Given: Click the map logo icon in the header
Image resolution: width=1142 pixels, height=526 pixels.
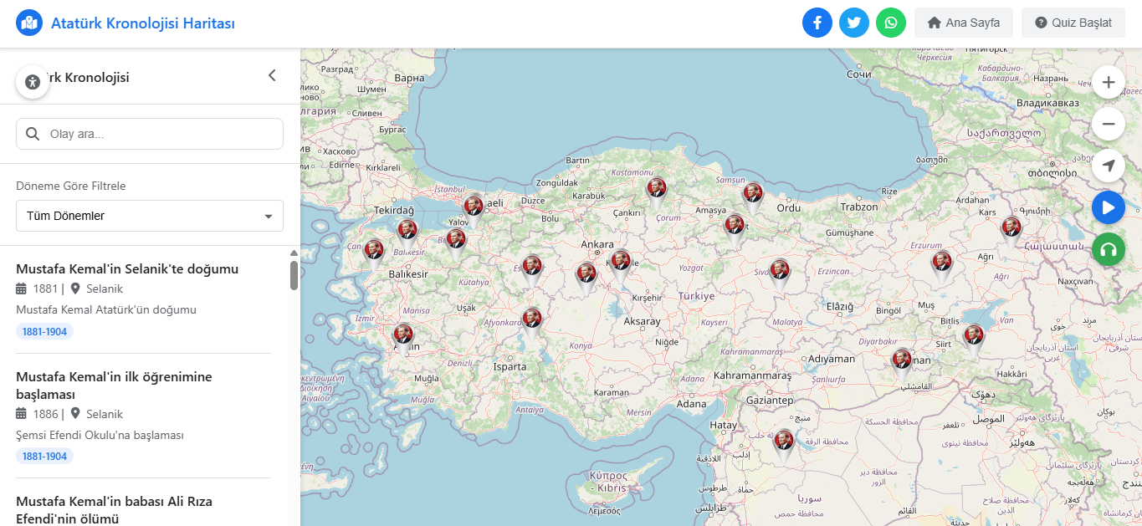Looking at the screenshot, I should (x=29, y=23).
